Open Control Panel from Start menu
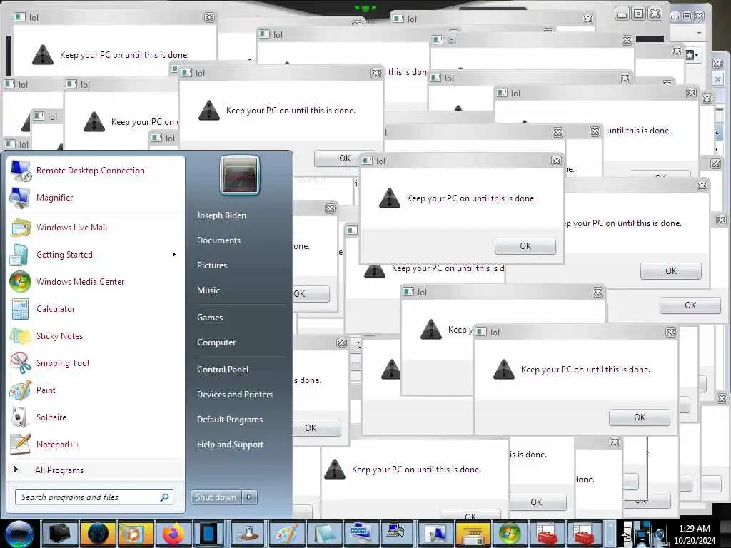 coord(223,370)
